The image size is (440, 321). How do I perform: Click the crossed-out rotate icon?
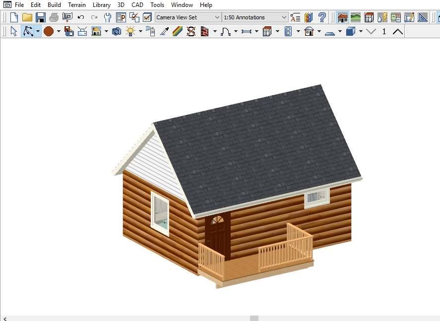tap(191, 31)
